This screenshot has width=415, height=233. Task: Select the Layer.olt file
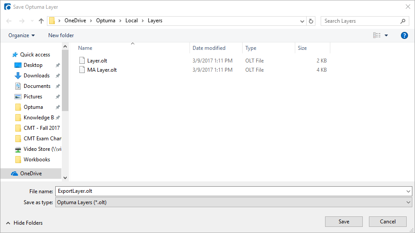pos(97,61)
